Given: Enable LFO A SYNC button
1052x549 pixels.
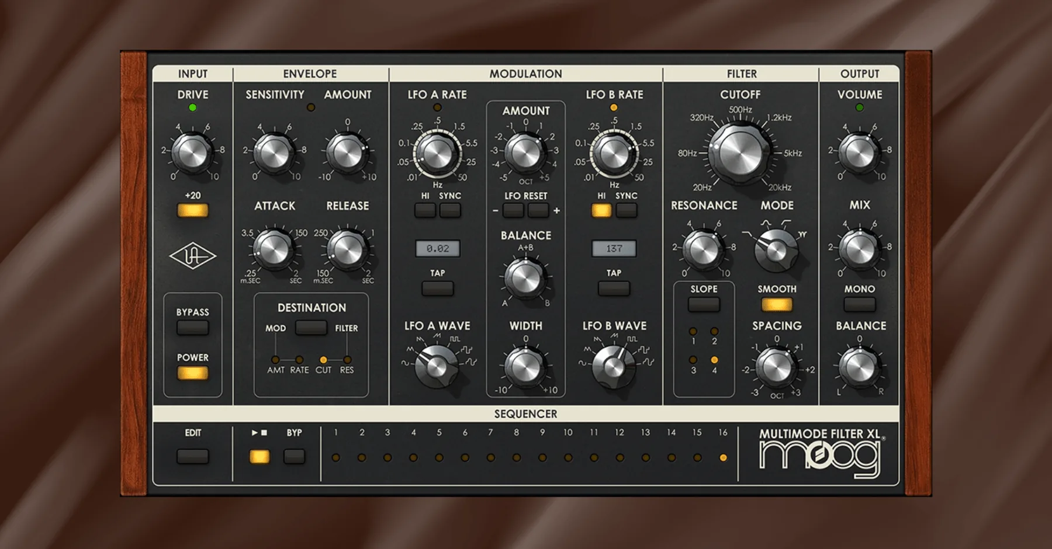Looking at the screenshot, I should [x=450, y=210].
